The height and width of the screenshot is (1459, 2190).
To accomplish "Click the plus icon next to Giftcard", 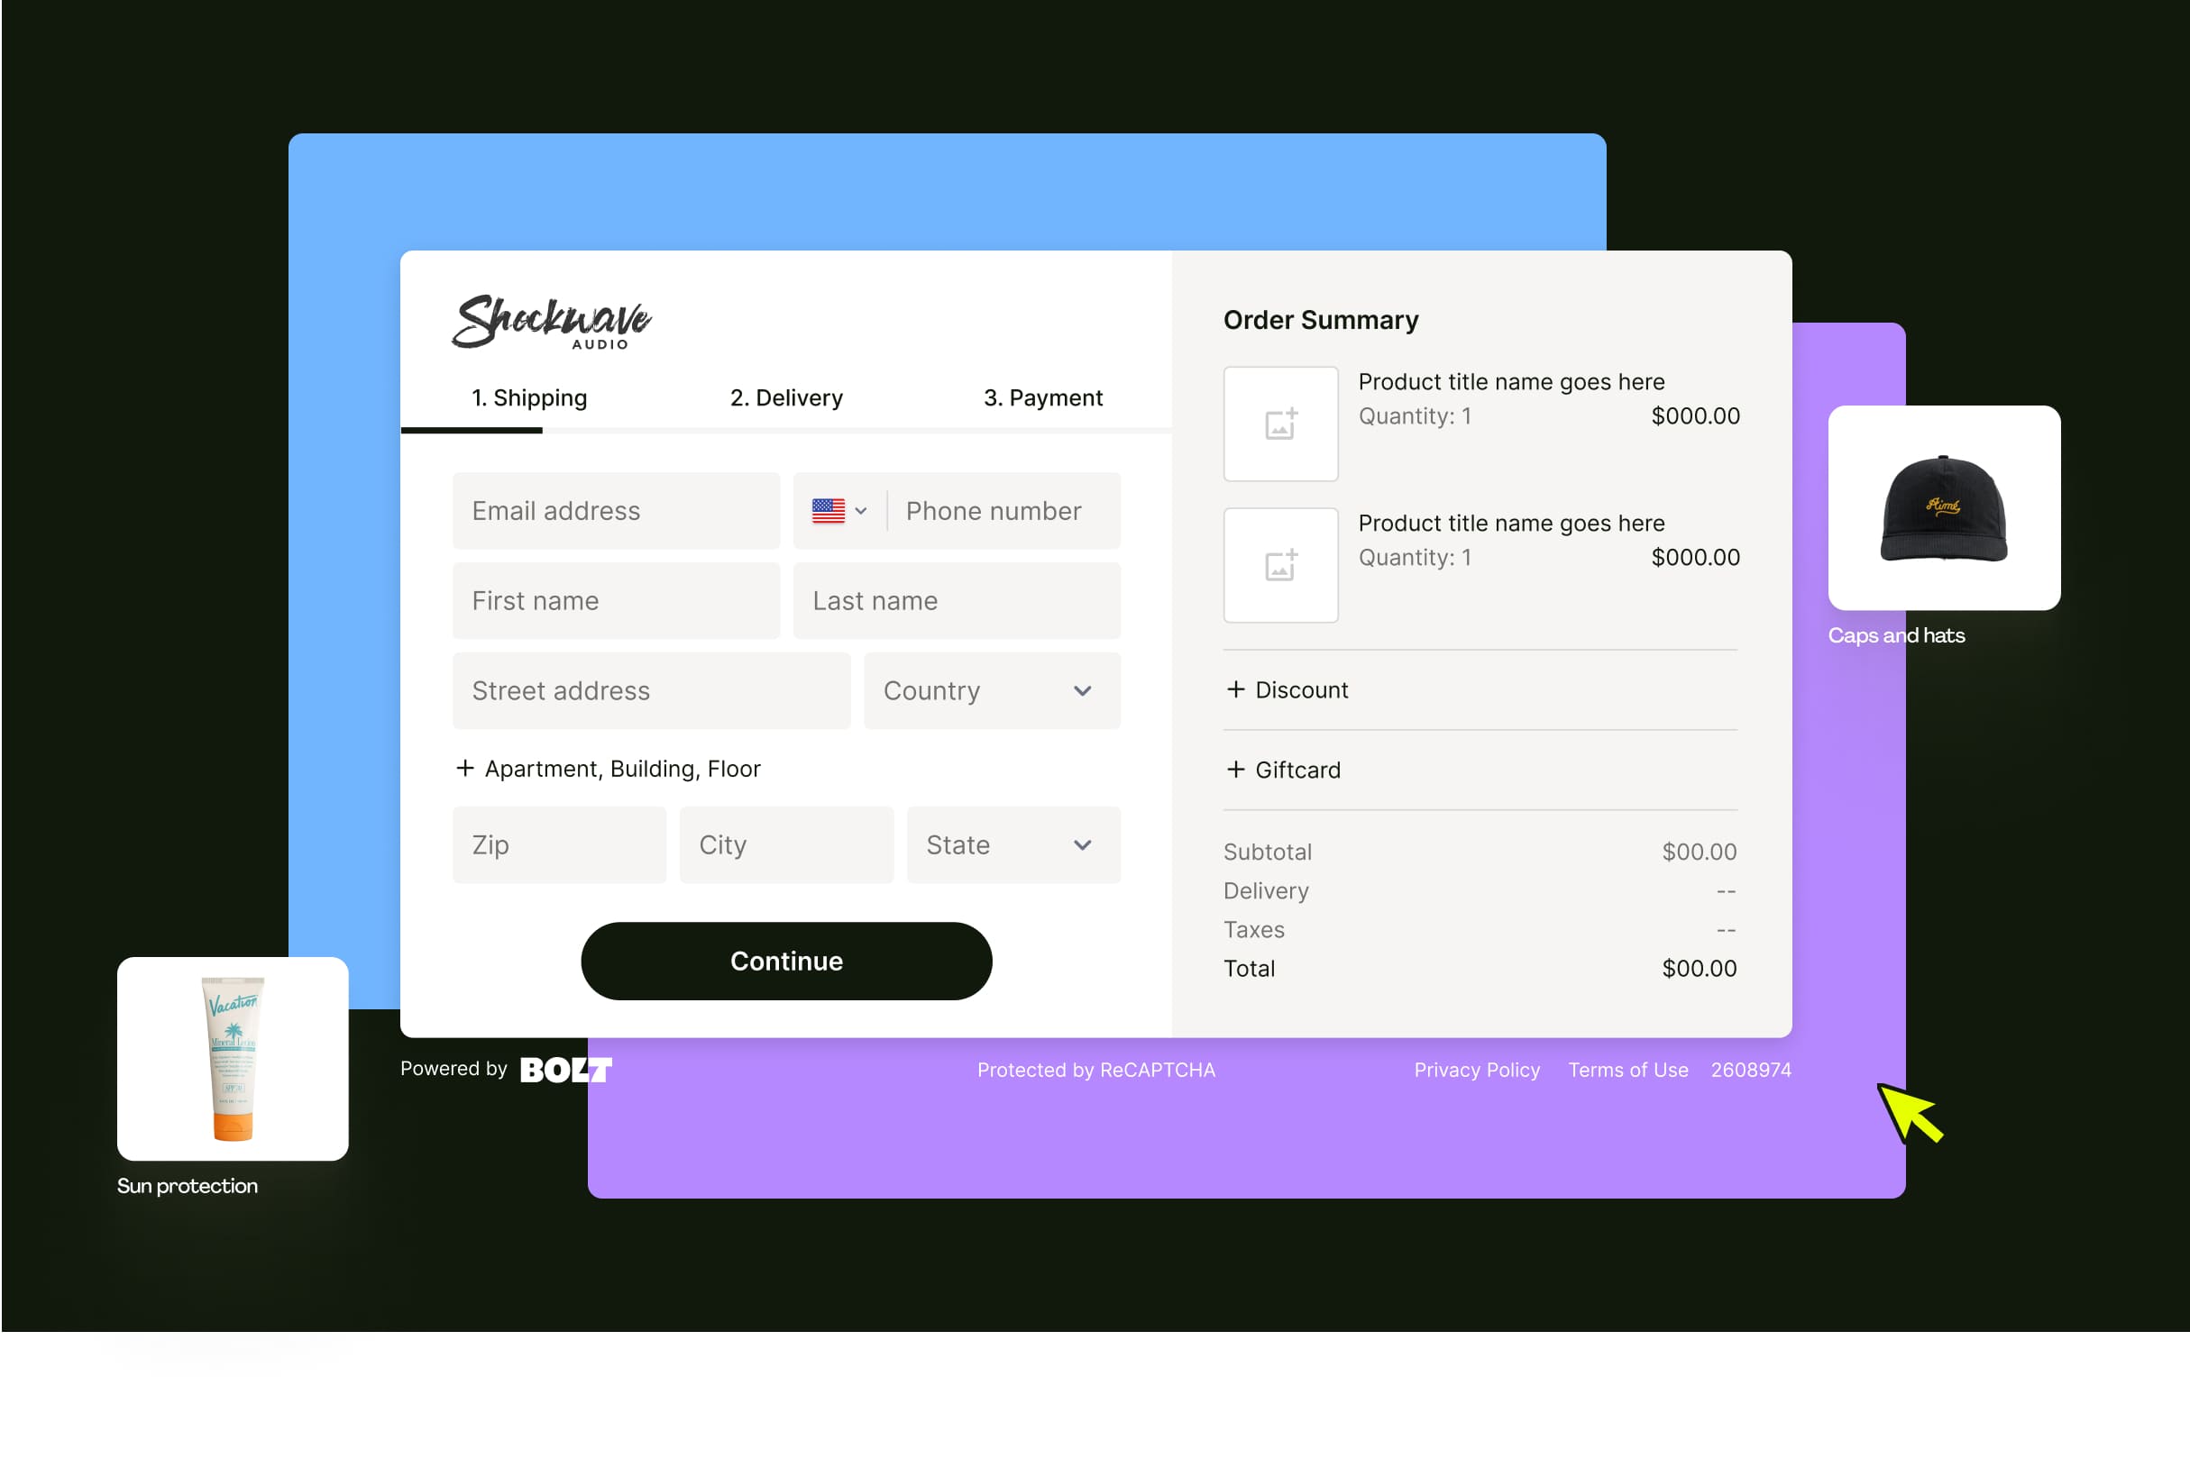I will [1234, 771].
